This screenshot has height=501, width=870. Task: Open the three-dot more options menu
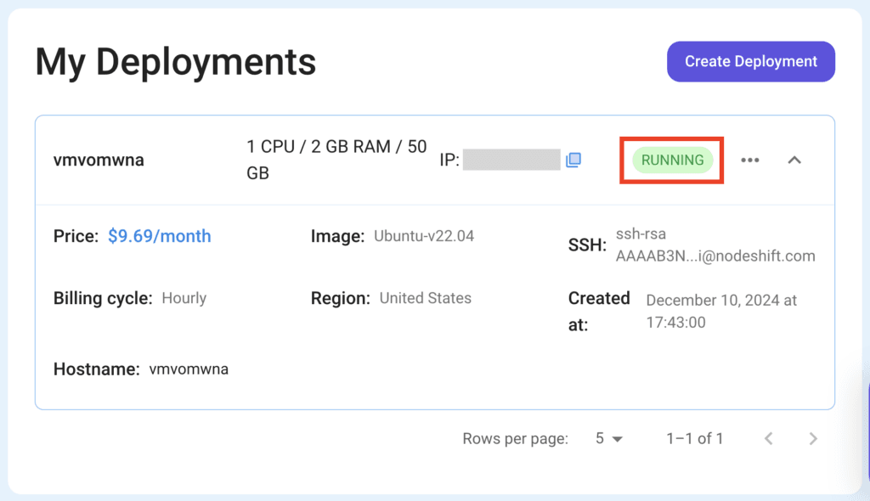[x=749, y=160]
